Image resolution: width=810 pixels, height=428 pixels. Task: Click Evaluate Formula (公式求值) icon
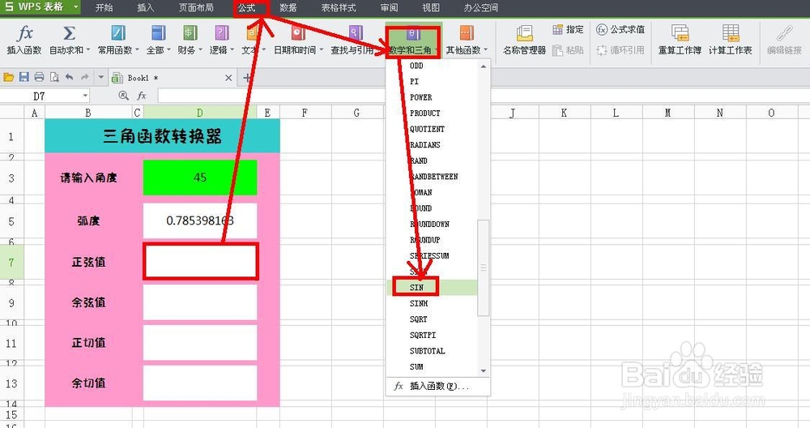602,29
